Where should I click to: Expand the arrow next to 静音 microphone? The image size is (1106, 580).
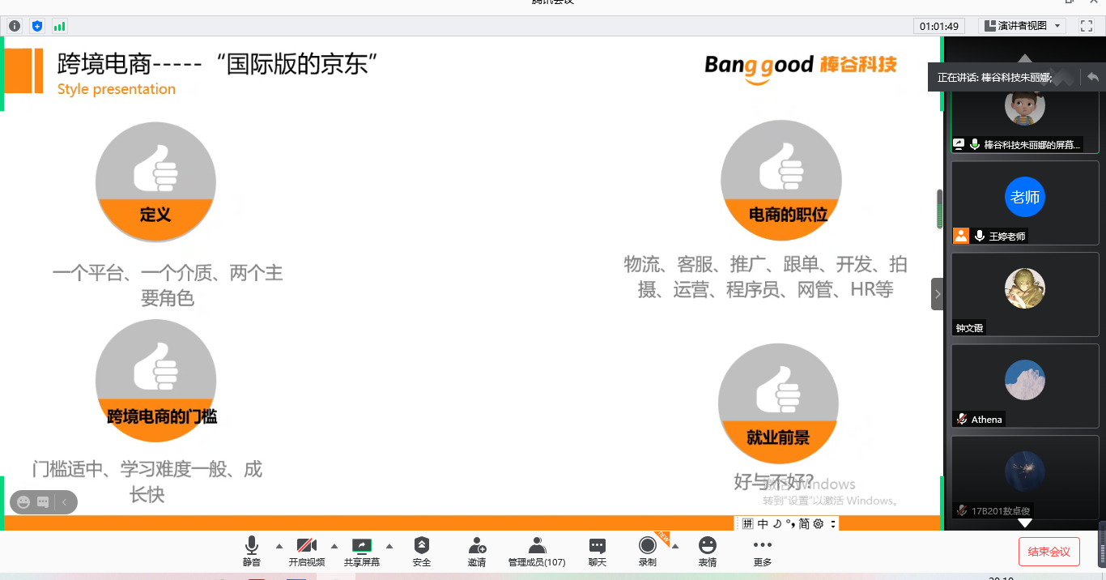[279, 545]
